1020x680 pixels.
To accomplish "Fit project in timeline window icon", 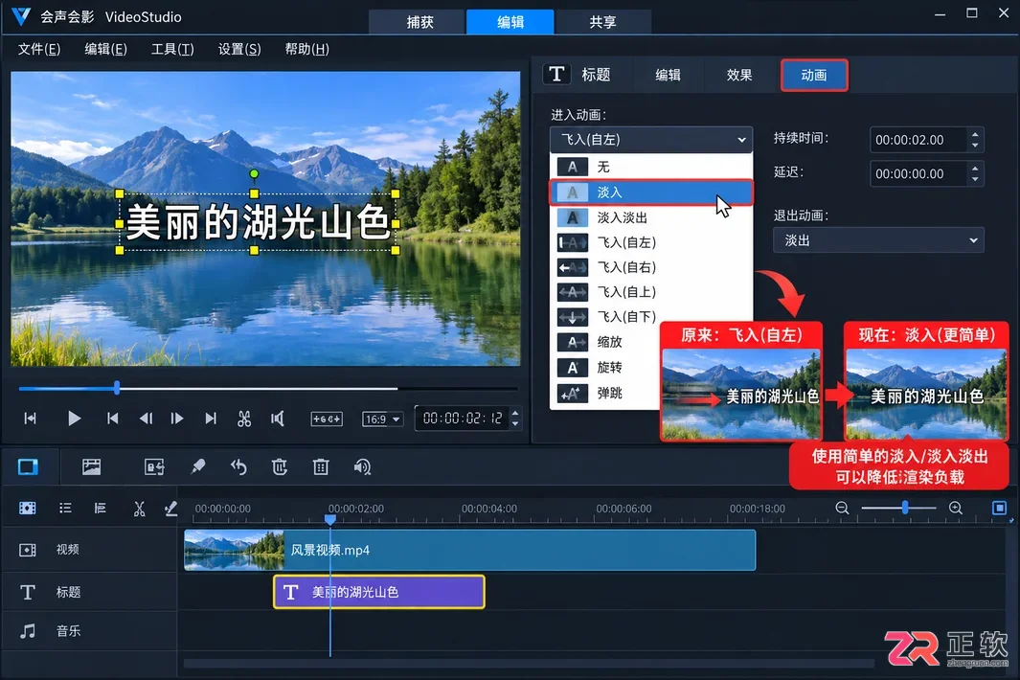I will [999, 508].
